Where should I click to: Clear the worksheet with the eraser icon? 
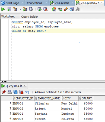[x=66, y=9]
